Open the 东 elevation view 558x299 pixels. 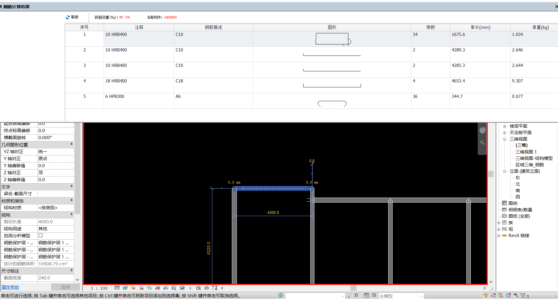pyautogui.click(x=518, y=177)
